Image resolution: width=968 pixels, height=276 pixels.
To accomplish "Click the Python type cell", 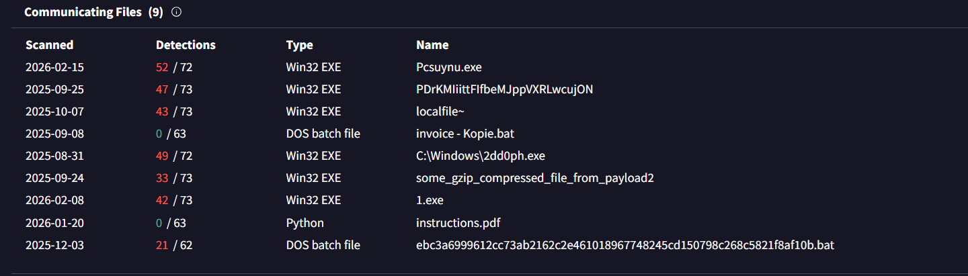I will click(x=305, y=222).
